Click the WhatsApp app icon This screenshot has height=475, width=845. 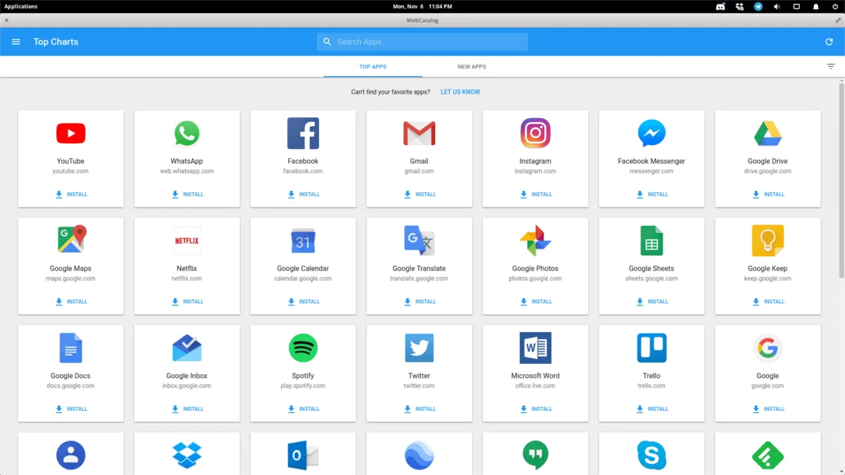coord(187,133)
